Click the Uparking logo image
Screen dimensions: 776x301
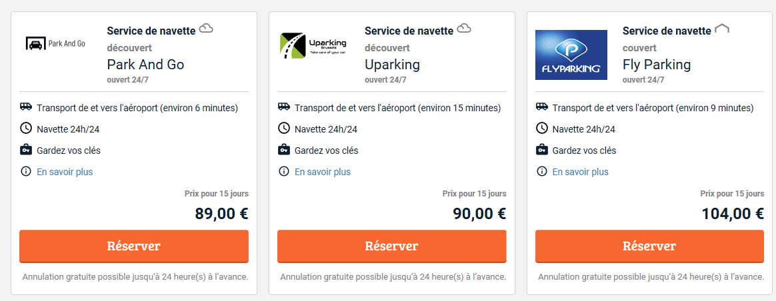[x=313, y=46]
